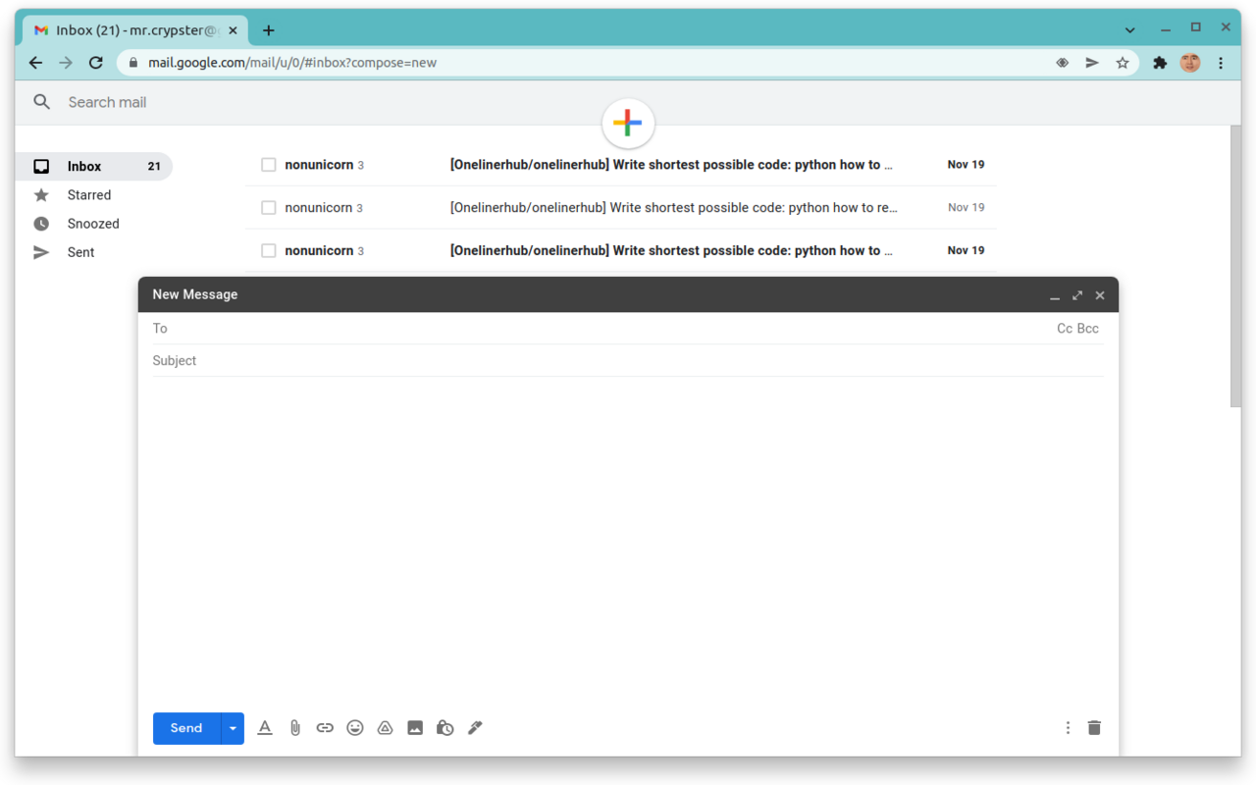This screenshot has height=785, width=1256.
Task: Open the Inbox folder
Action: click(x=93, y=167)
